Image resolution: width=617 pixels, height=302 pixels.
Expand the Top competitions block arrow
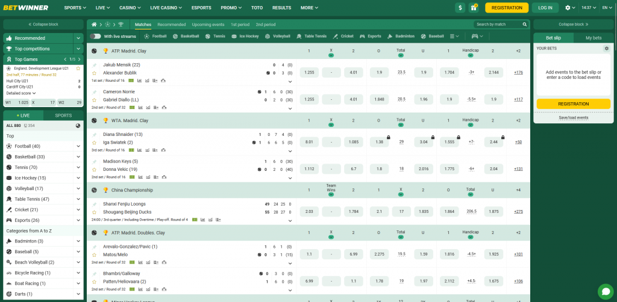click(x=78, y=49)
